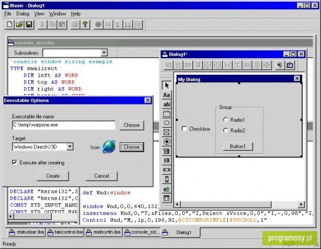The image size is (321, 249).
Task: Select the green italic ab rich edit tool
Action: (167, 188)
